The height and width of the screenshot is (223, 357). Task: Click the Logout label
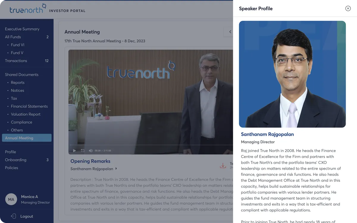pos(26,216)
